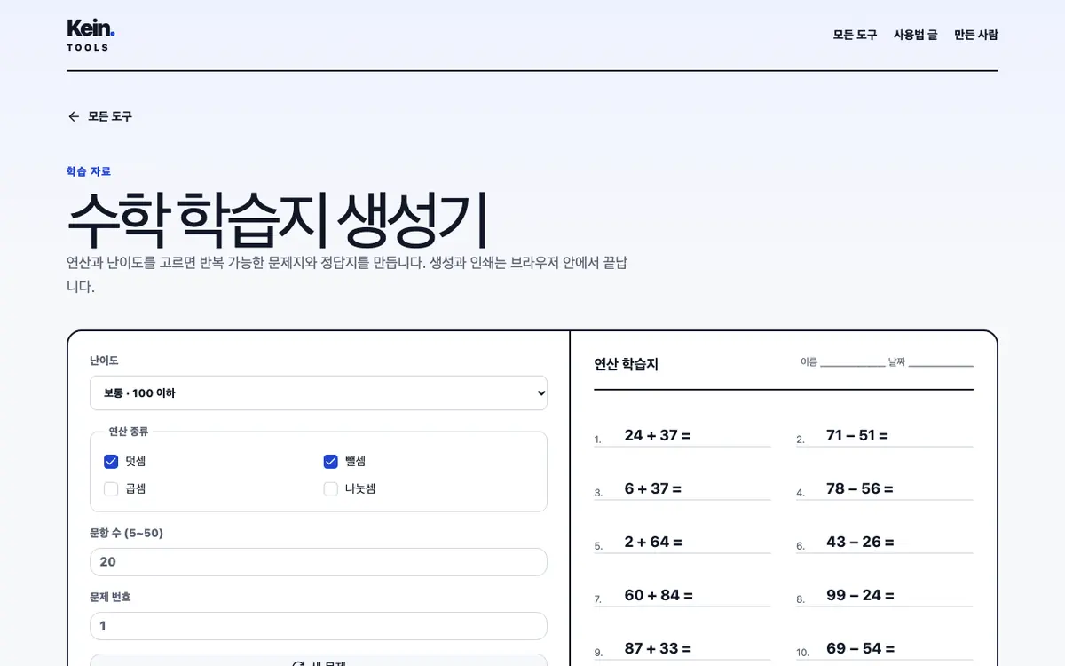The height and width of the screenshot is (666, 1065).
Task: Click the 이름 blank line on worksheet
Action: tap(853, 363)
